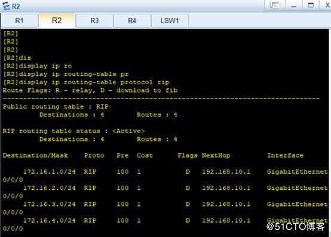
Task: Click the 172.16.2.0/24 destination entry
Action: point(50,188)
